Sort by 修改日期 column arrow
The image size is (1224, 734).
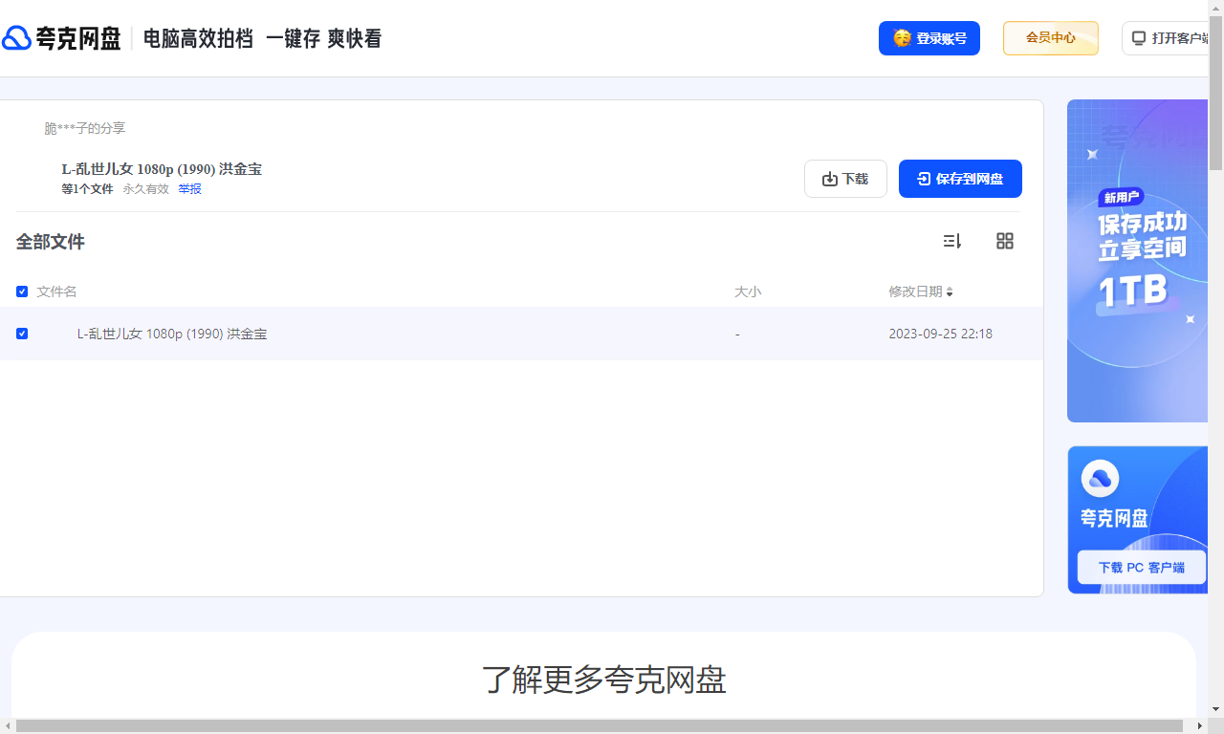pos(950,292)
